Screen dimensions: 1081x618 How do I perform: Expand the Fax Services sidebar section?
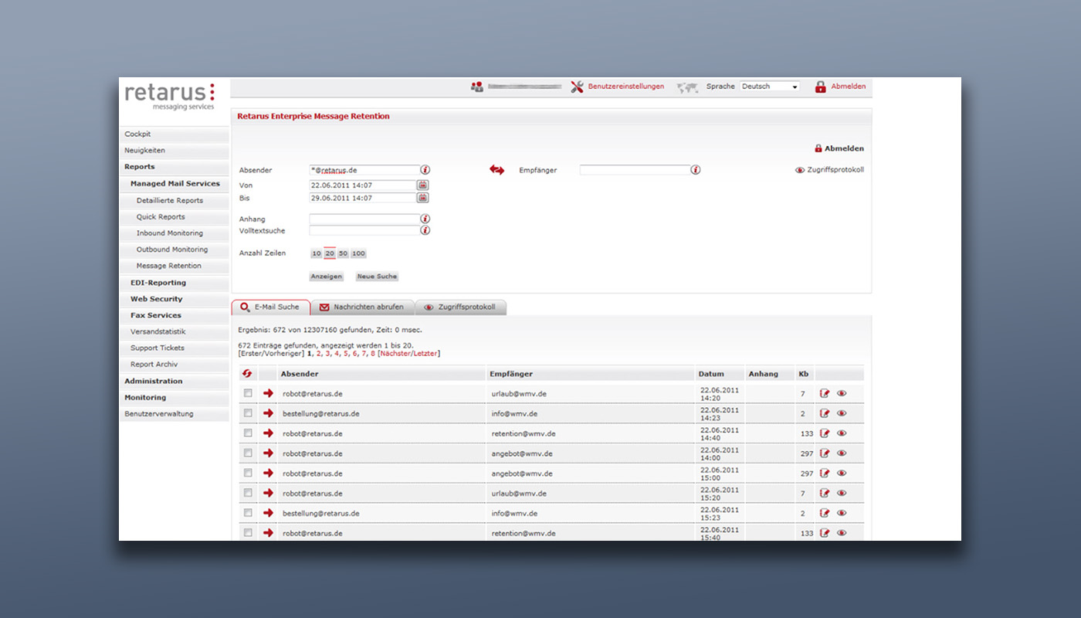(x=156, y=315)
